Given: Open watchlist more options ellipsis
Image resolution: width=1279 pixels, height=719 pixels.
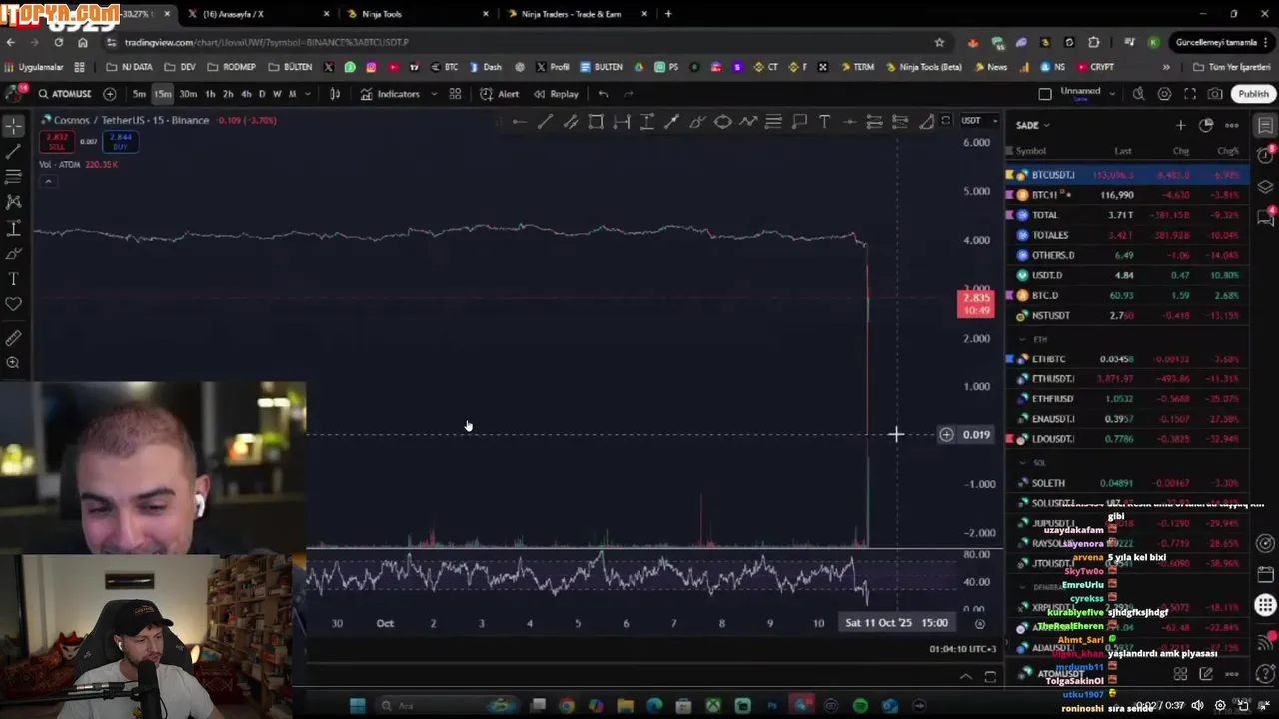Looking at the screenshot, I should (1232, 125).
